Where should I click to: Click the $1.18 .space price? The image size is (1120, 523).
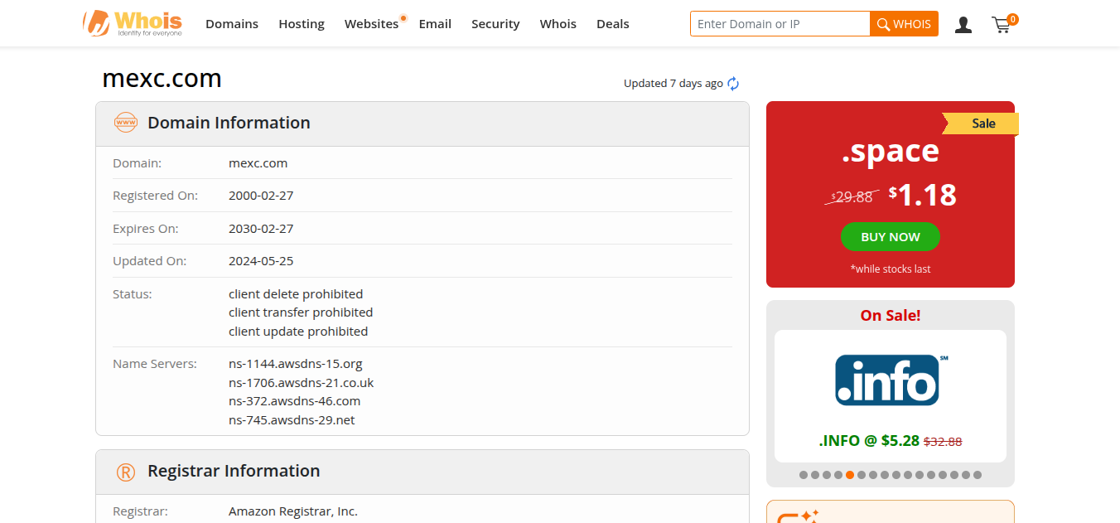click(x=922, y=196)
